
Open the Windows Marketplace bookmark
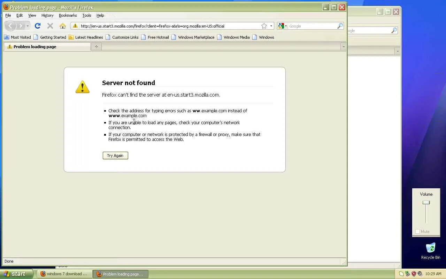tap(193, 37)
